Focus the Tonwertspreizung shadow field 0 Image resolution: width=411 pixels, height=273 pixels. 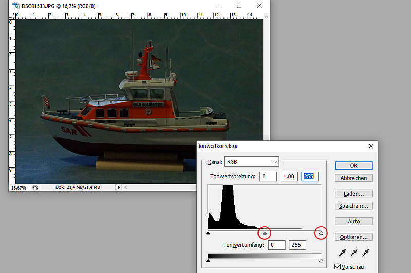tap(268, 176)
